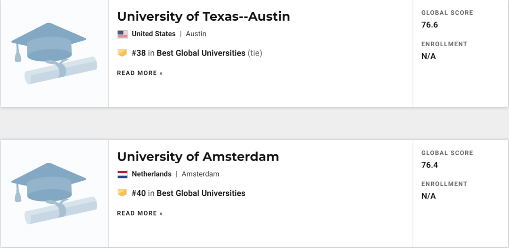This screenshot has height=248, width=509.
Task: Click the N/A enrollment value for Amsterdam
Action: (428, 196)
